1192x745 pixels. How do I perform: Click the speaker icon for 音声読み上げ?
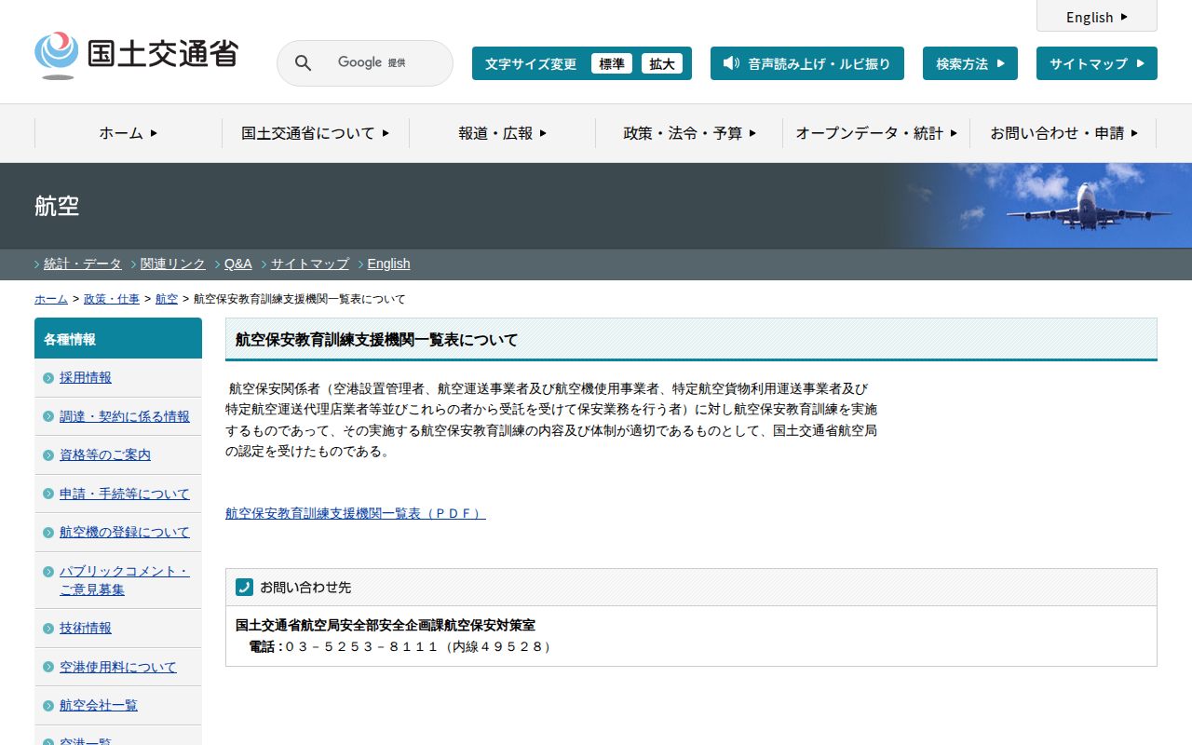[x=731, y=63]
